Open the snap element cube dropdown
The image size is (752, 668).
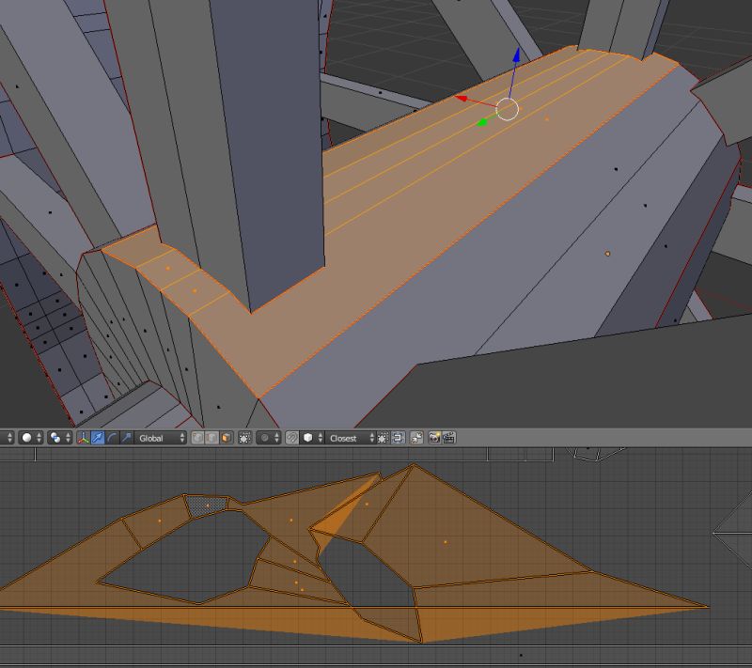(x=307, y=439)
